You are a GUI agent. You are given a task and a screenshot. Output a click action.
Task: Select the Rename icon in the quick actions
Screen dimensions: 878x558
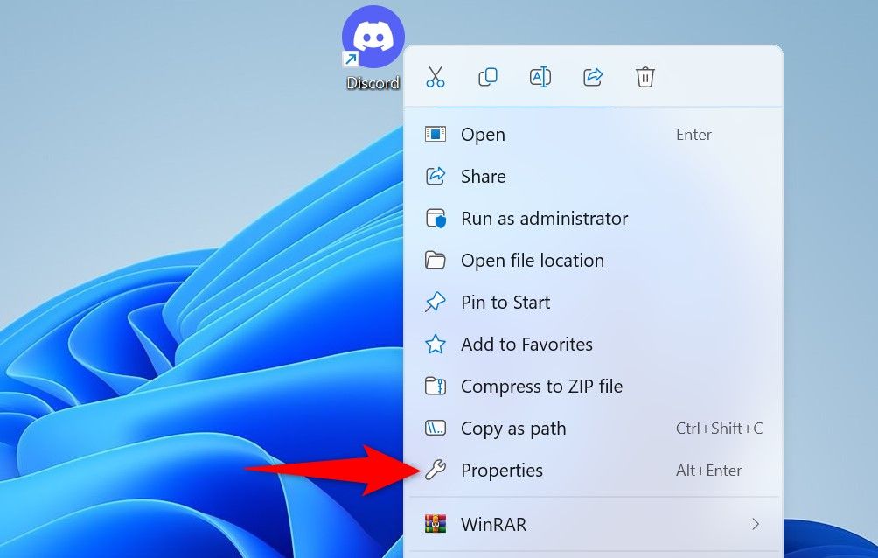(540, 77)
